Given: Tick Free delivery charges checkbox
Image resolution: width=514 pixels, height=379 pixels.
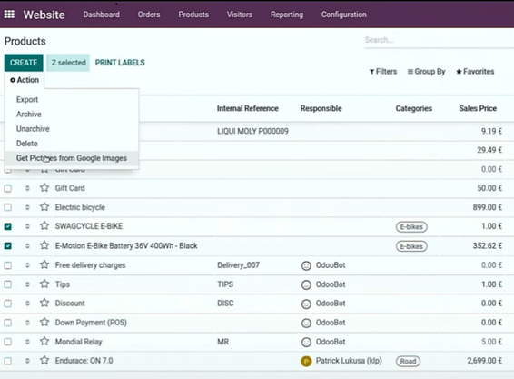Looking at the screenshot, I should tap(8, 265).
